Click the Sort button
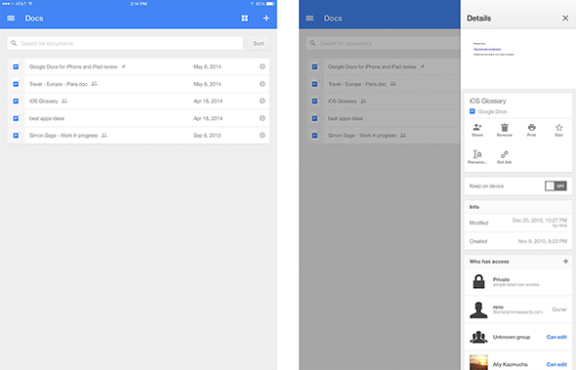This screenshot has width=576, height=370. [x=259, y=43]
